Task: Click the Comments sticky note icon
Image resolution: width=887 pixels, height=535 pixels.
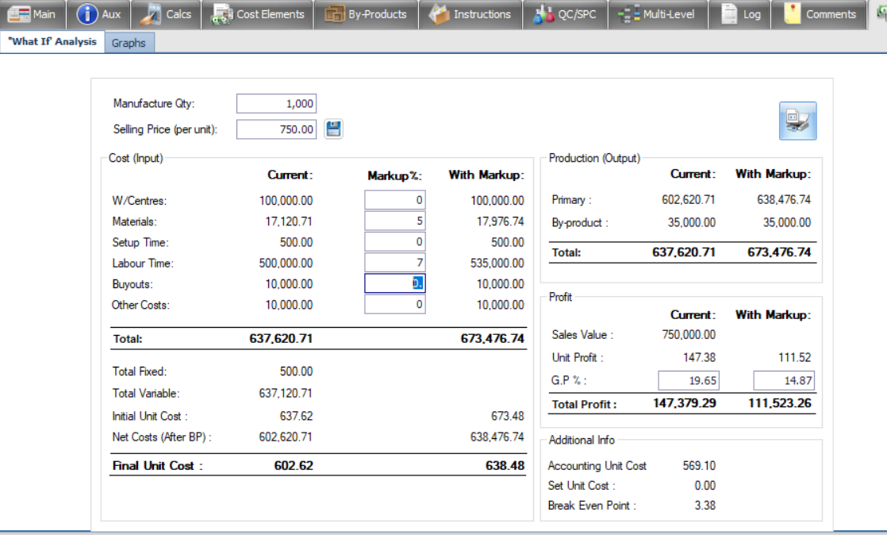Action: [792, 14]
